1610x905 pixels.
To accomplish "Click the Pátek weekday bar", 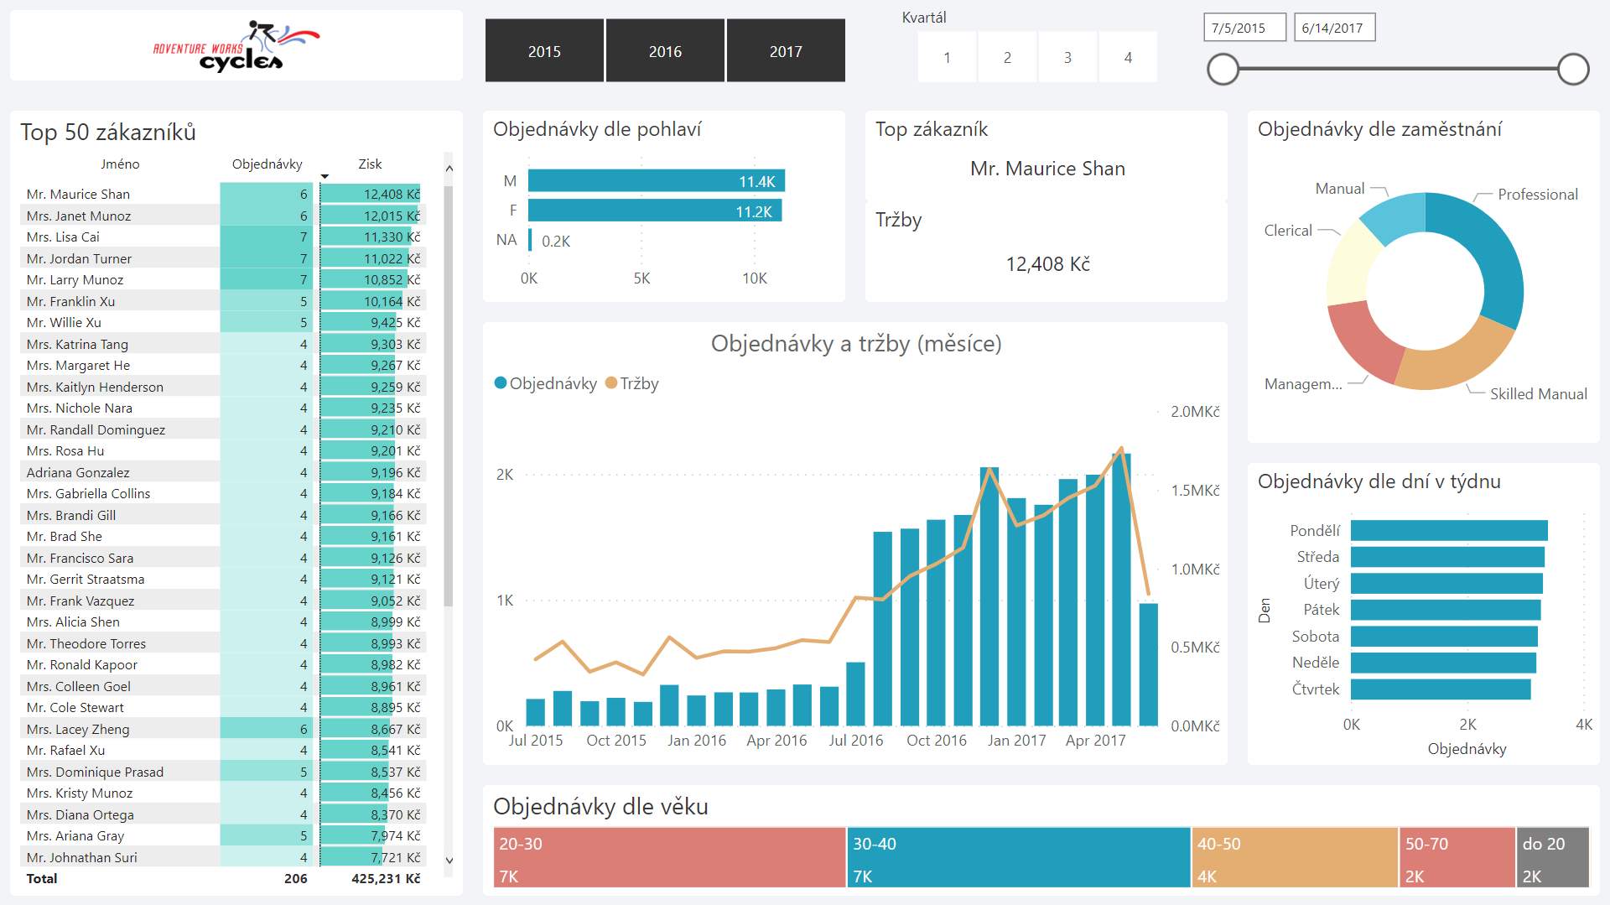I will point(1446,610).
